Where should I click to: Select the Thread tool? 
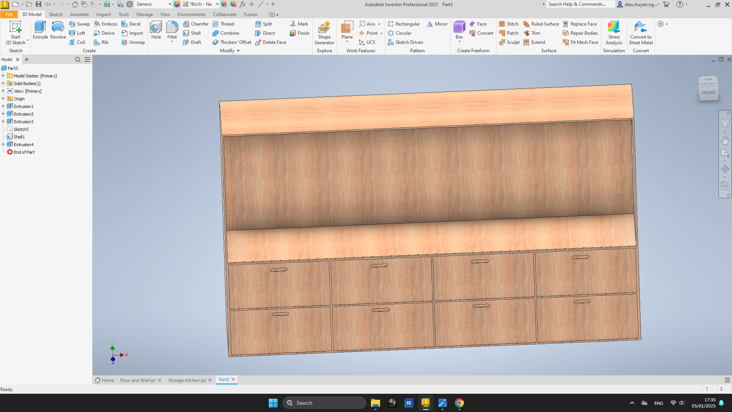tap(223, 24)
